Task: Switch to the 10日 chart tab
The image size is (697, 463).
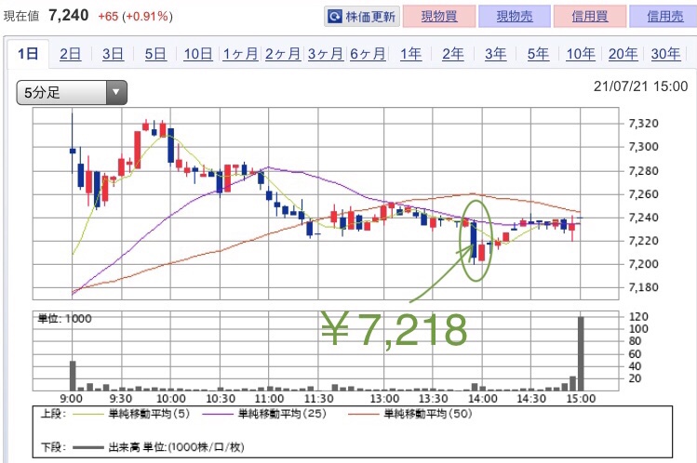Action: pyautogui.click(x=198, y=54)
